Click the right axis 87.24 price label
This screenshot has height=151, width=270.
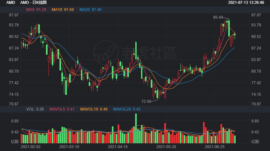(x=256, y=48)
